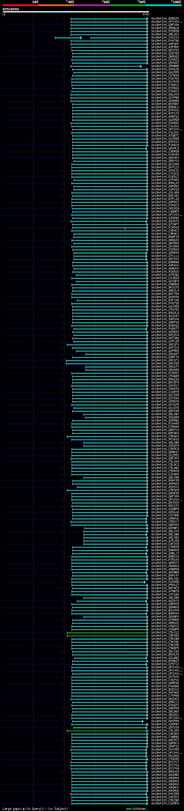
Task: Select hit label UniRef100_B4FAK9
Action: 165,433
